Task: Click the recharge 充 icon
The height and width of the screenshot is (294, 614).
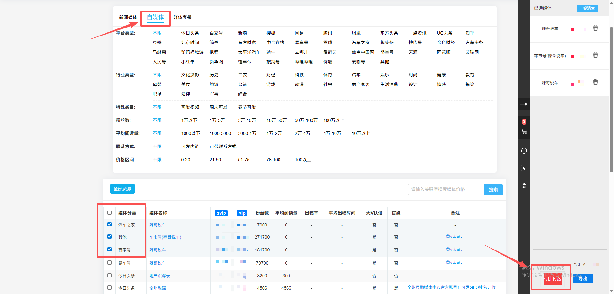Action: (x=524, y=168)
